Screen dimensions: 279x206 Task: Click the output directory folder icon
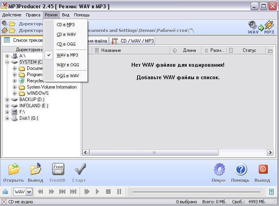coord(12,30)
